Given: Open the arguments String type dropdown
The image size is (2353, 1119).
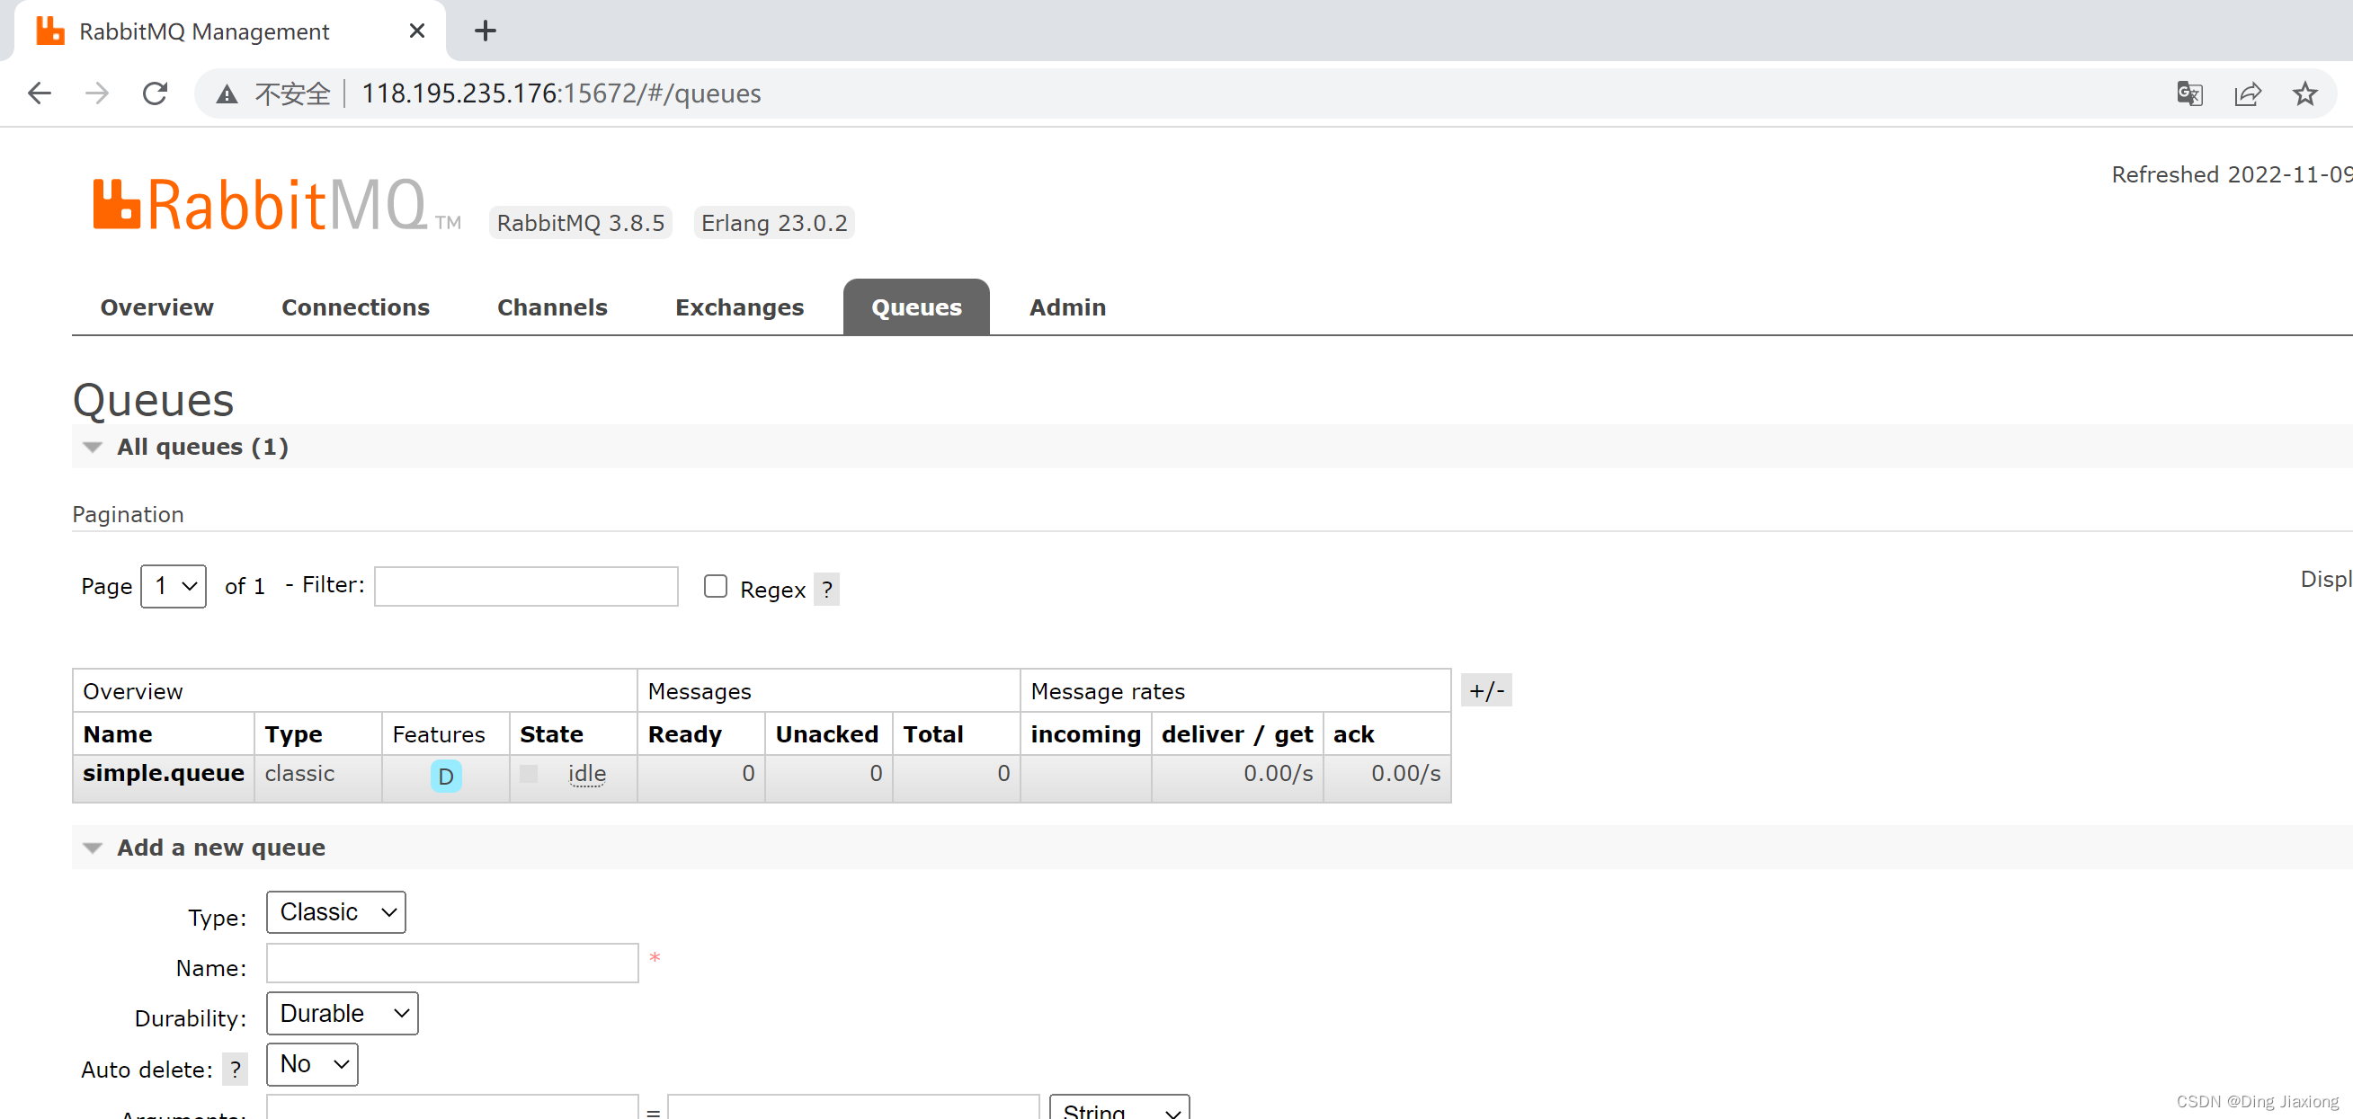Looking at the screenshot, I should coord(1120,1108).
